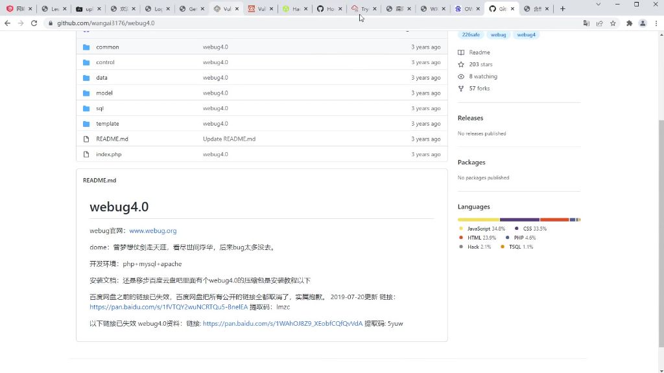Click the share page icon in address bar
The image size is (664, 373).
600,23
